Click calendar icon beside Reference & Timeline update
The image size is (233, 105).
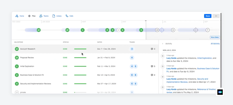tap(163, 87)
